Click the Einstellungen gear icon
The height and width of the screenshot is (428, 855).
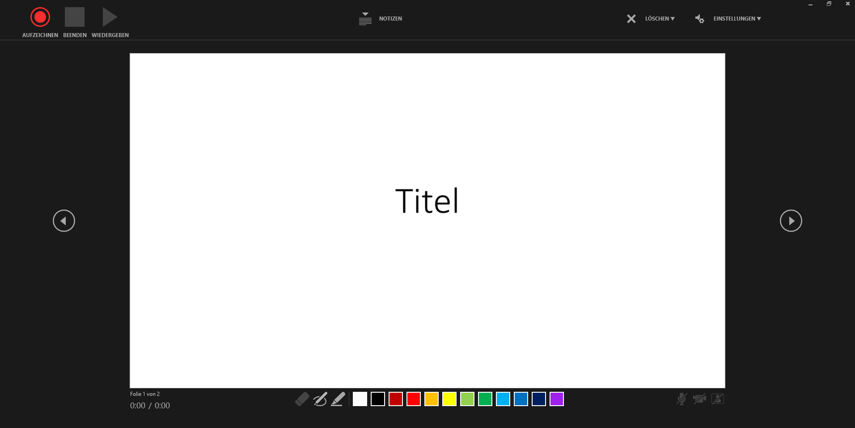[x=699, y=19]
